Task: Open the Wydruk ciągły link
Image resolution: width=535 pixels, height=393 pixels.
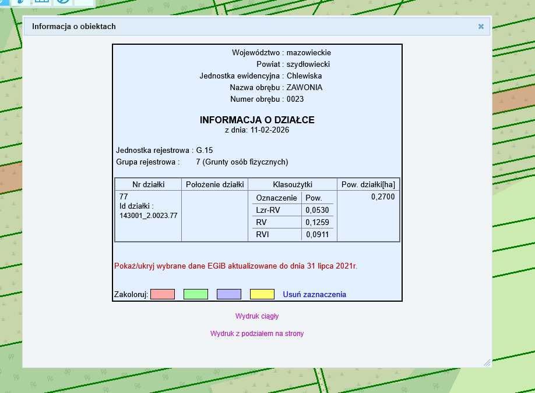Action: tap(257, 316)
